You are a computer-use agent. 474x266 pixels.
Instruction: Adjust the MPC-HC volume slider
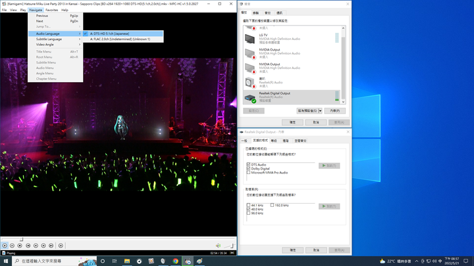[229, 246]
